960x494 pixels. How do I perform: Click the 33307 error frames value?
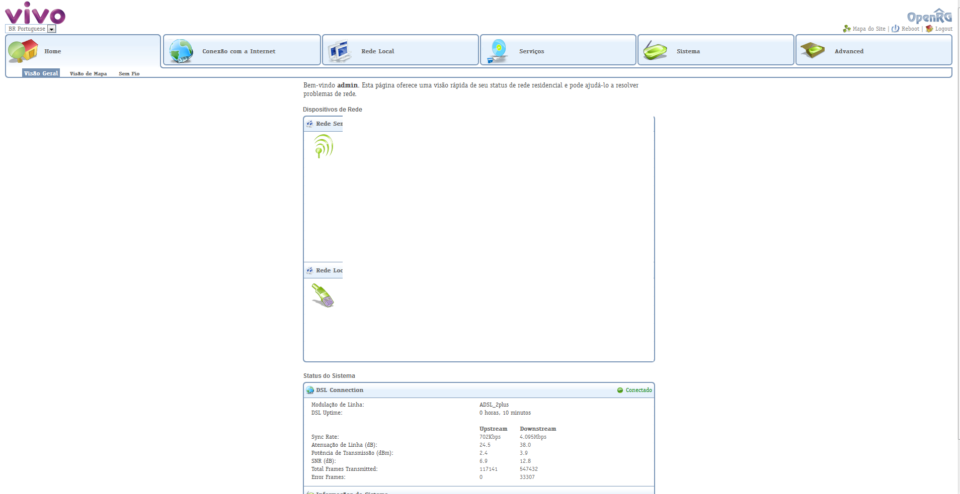pos(527,477)
